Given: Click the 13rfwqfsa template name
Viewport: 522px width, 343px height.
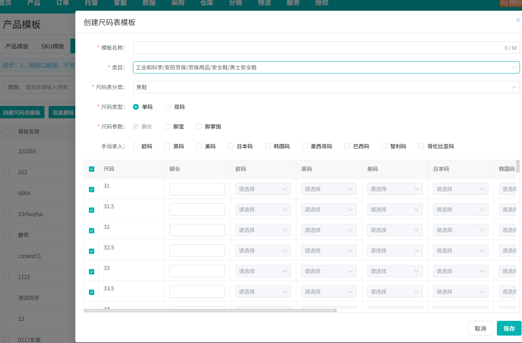Looking at the screenshot, I should click(30, 214).
